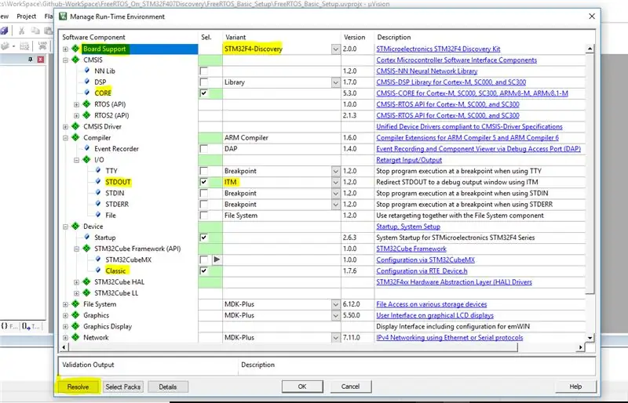Click the blue icon beside Startup
Screen dimensions: 628x403
[87, 238]
